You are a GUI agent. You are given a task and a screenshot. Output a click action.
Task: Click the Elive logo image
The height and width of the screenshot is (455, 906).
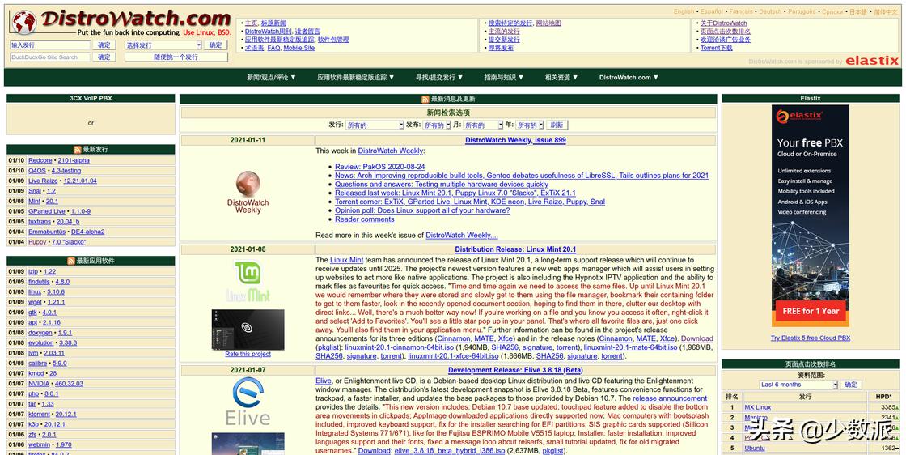pos(248,402)
